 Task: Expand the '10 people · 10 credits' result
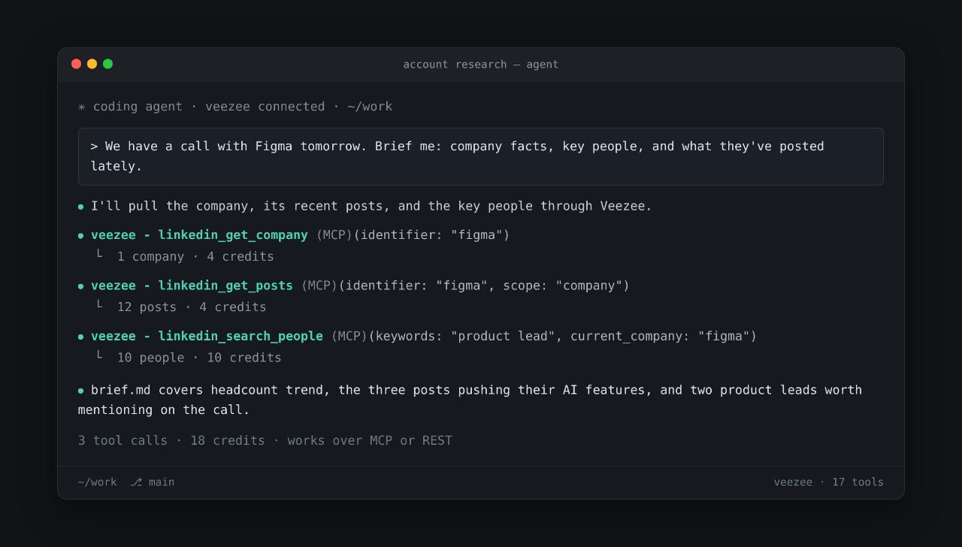pyautogui.click(x=199, y=358)
